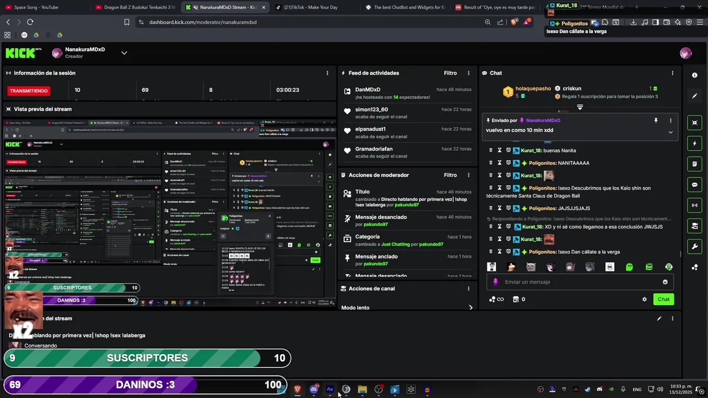Click simon123_60 follow activity entry
The height and width of the screenshot is (398, 708).
pyautogui.click(x=408, y=113)
